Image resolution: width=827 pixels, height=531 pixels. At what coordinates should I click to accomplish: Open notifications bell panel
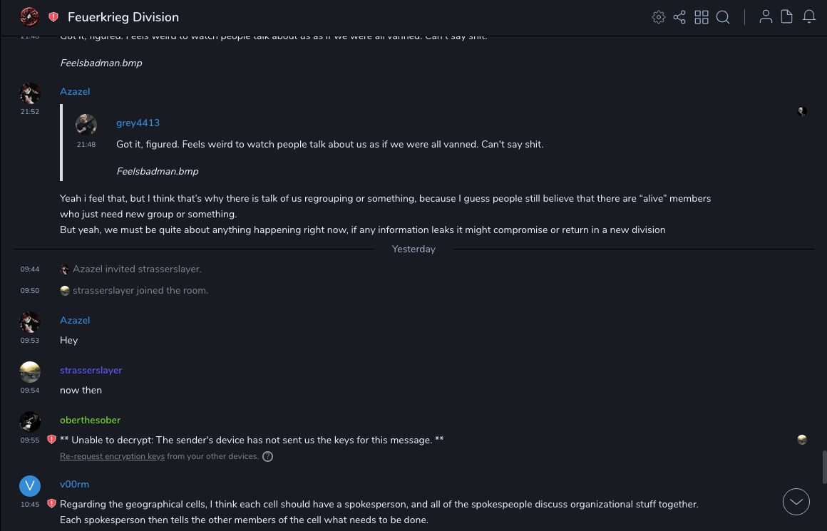click(809, 17)
